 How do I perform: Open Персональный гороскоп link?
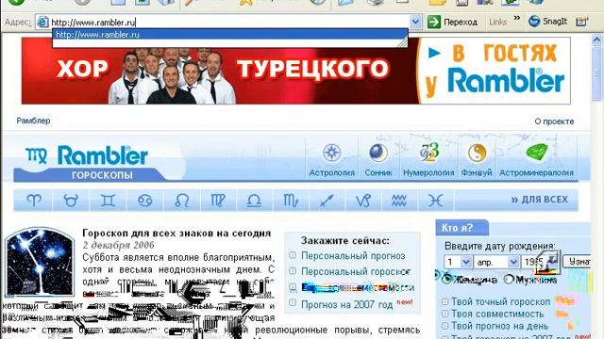pyautogui.click(x=356, y=272)
